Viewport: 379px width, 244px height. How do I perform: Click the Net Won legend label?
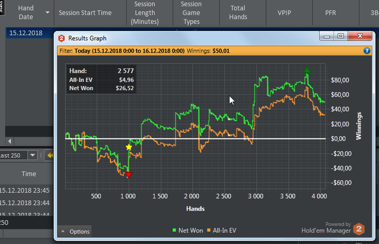[191, 230]
